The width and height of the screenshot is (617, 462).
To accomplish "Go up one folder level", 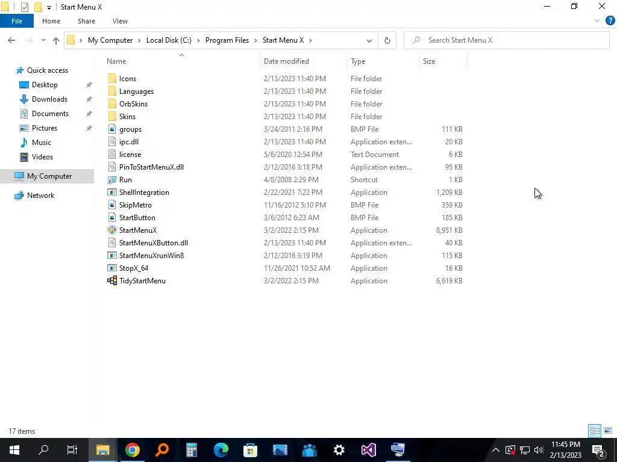I will click(x=56, y=40).
